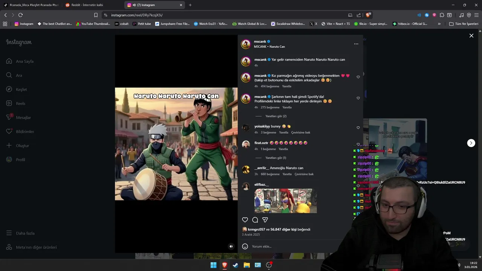The width and height of the screenshot is (482, 271).
Task: Expand 'Yanıtları gör (1)' replies
Action: coord(276,158)
